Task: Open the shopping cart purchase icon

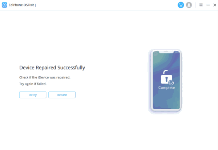Action: coord(181,5)
